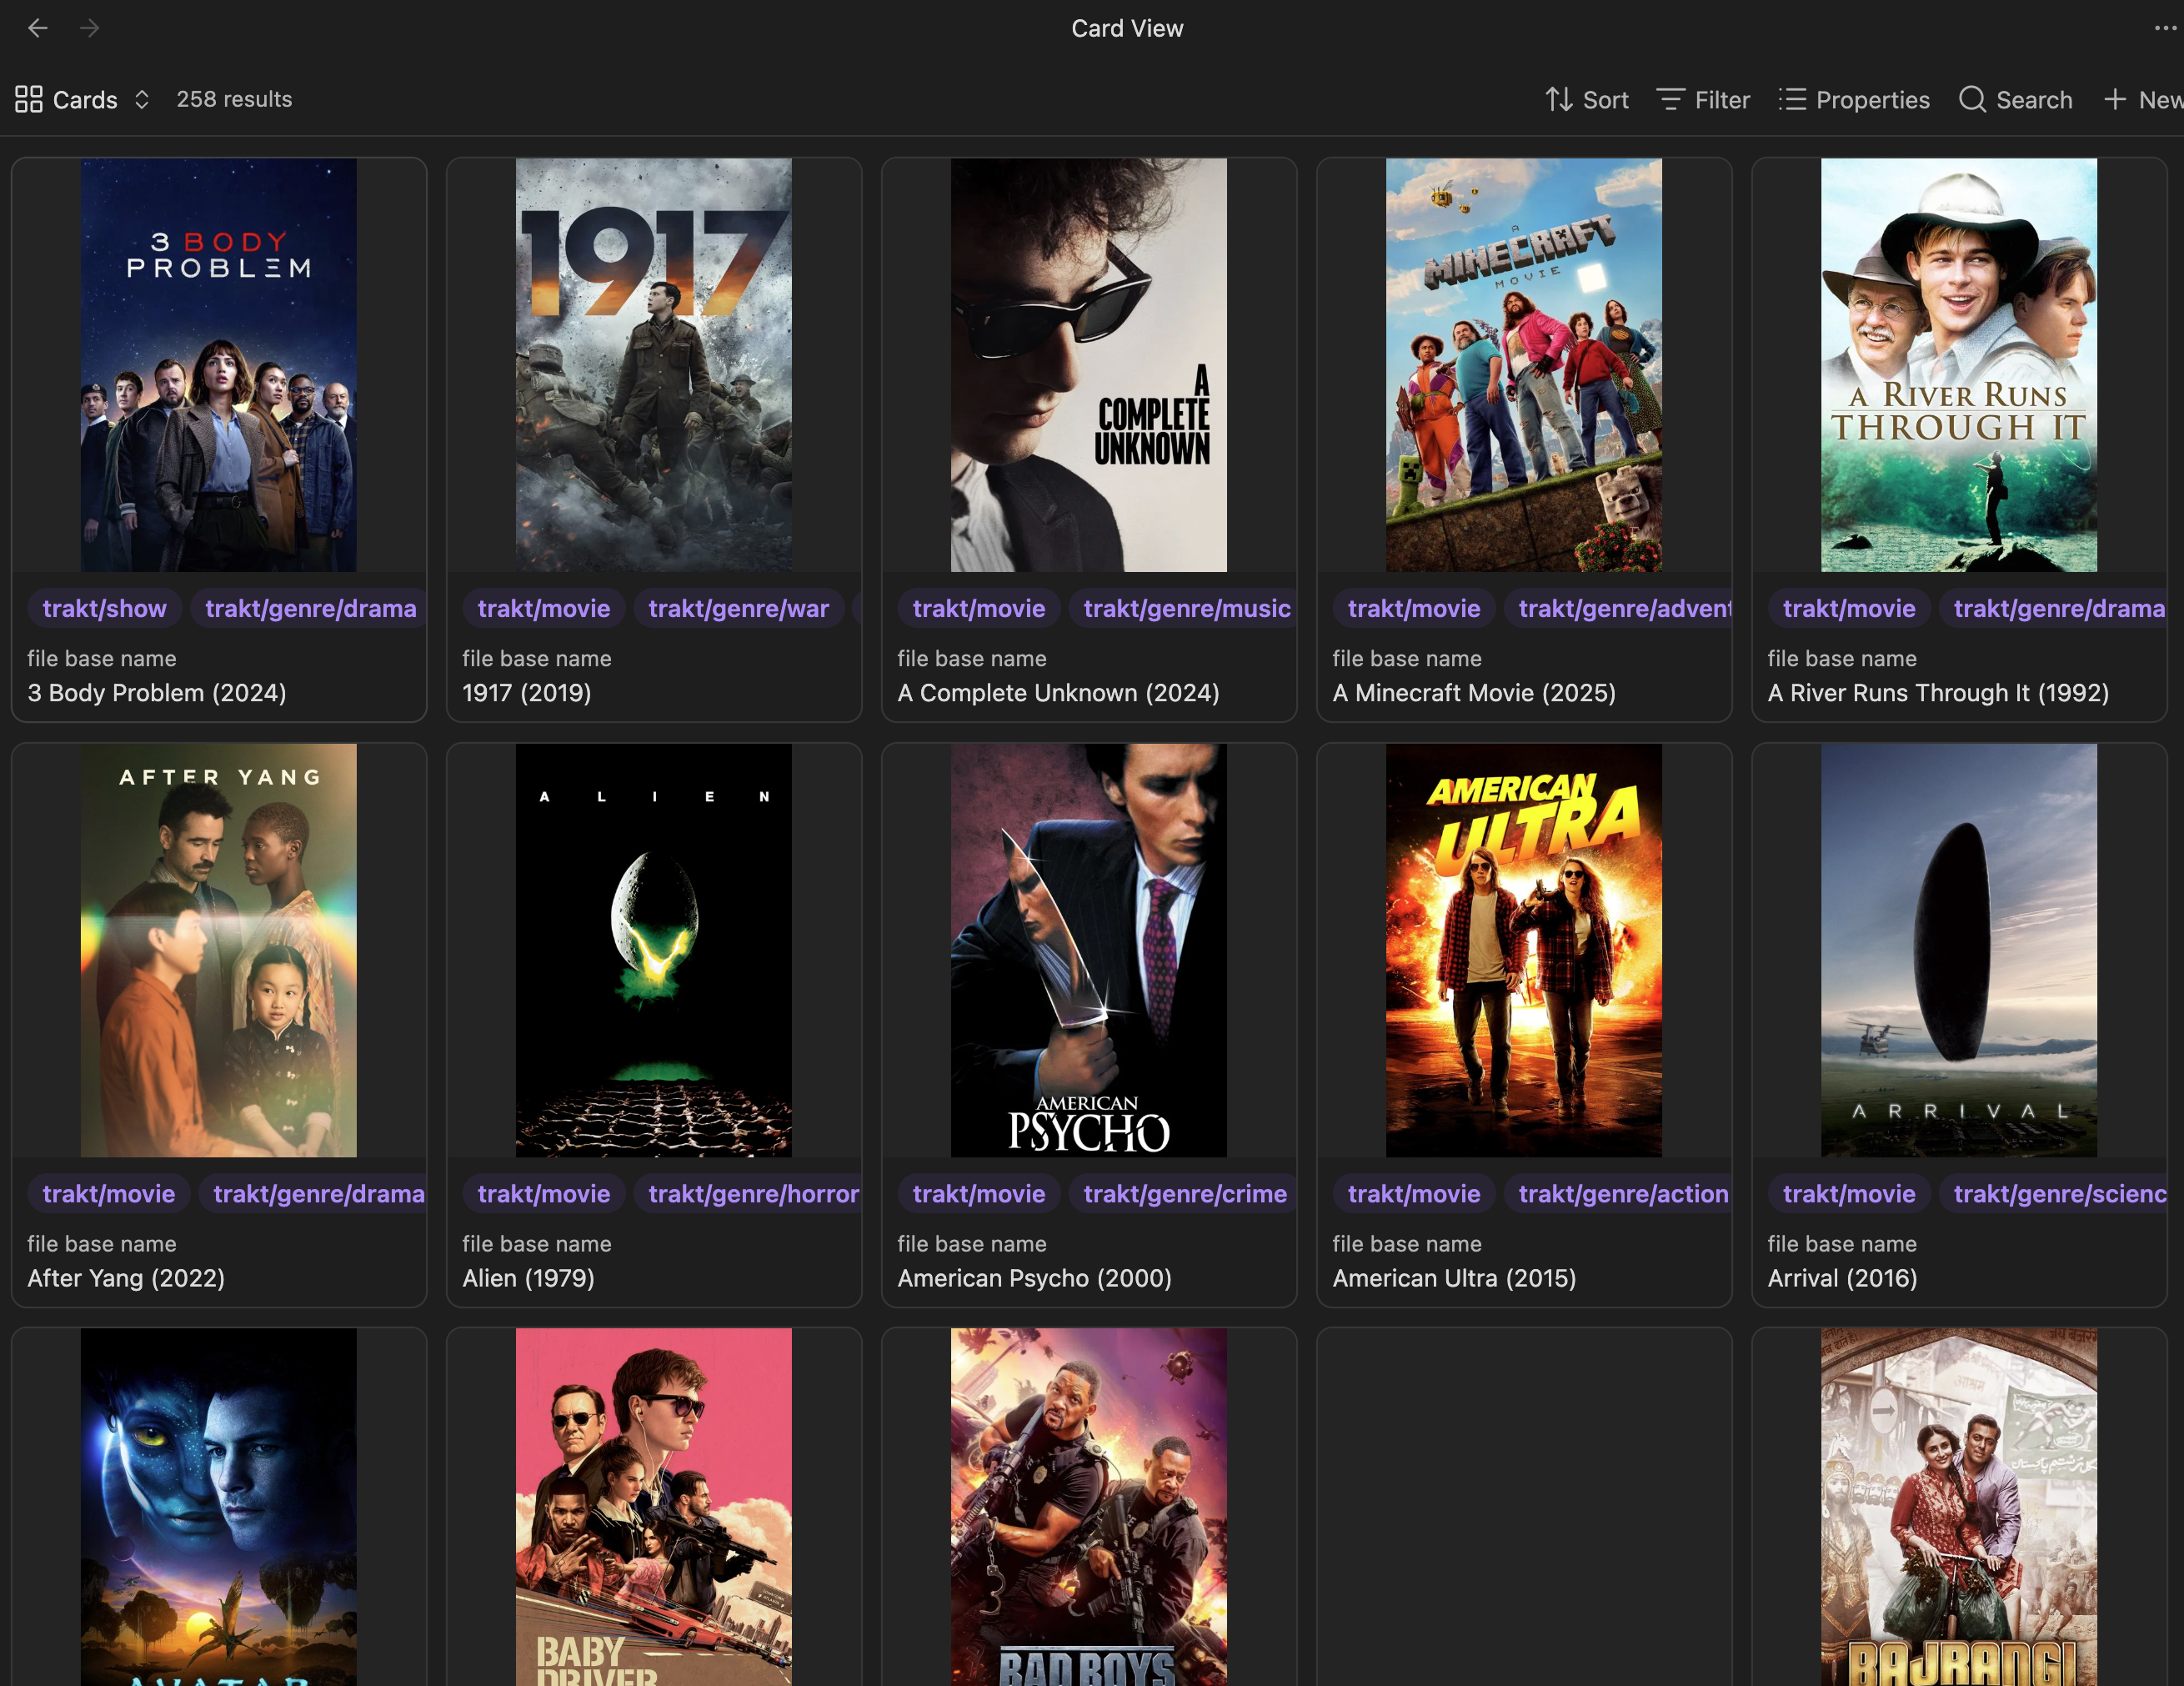Click the trakt/genre/horror tag on Alien
The height and width of the screenshot is (1686, 2184).
tap(753, 1193)
